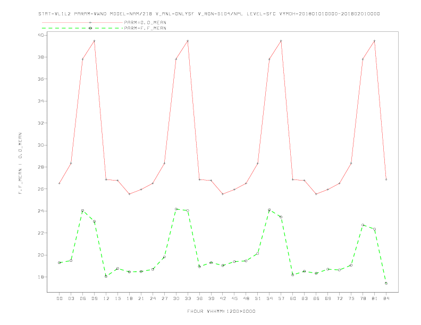Click the 18 tick label on vertical axis

pyautogui.click(x=41, y=277)
